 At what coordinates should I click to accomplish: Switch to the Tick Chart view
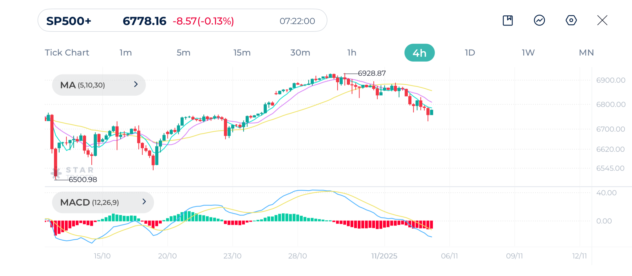[67, 53]
